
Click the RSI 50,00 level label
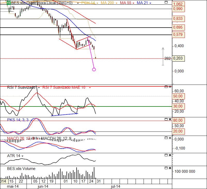point(178,96)
